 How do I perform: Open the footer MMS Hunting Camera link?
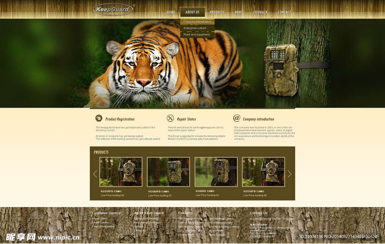191,227
